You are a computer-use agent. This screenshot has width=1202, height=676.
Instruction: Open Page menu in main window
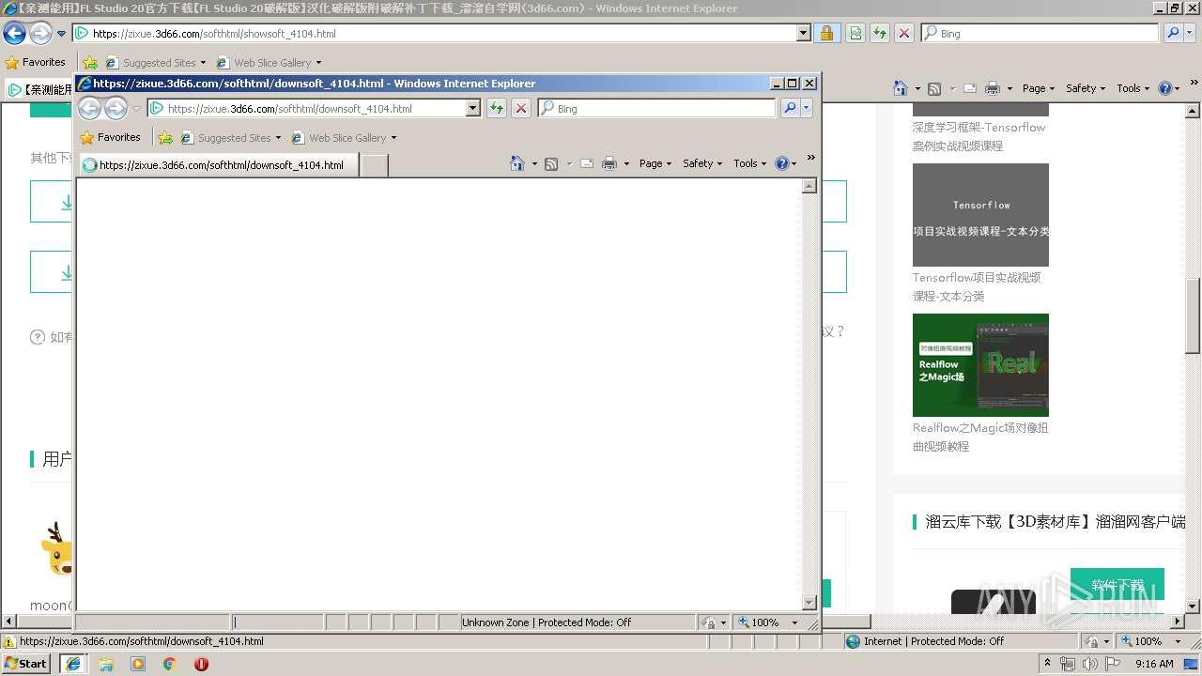(1039, 88)
